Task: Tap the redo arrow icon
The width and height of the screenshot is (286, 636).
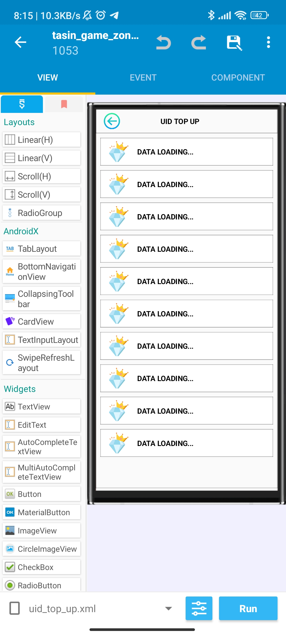Action: (199, 42)
